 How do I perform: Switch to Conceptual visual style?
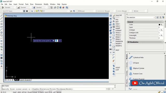[x=63, y=7]
